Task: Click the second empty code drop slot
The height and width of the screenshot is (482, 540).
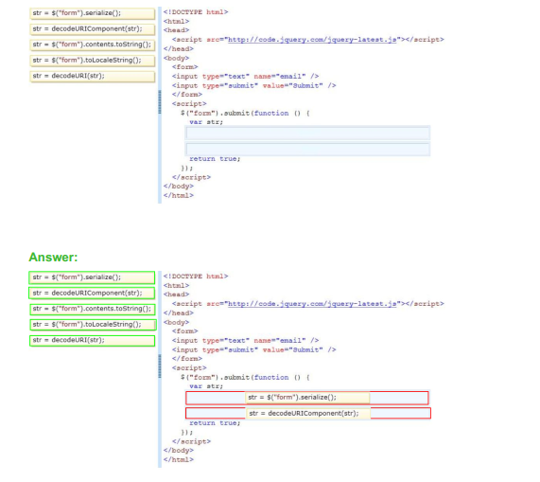Action: (x=307, y=149)
